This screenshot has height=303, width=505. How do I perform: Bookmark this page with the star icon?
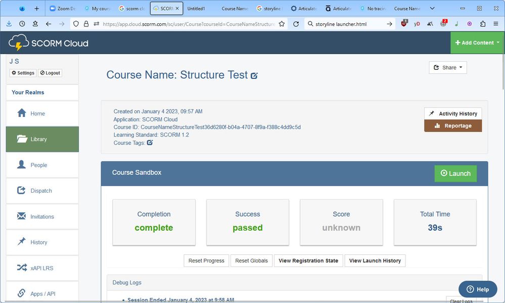point(282,24)
